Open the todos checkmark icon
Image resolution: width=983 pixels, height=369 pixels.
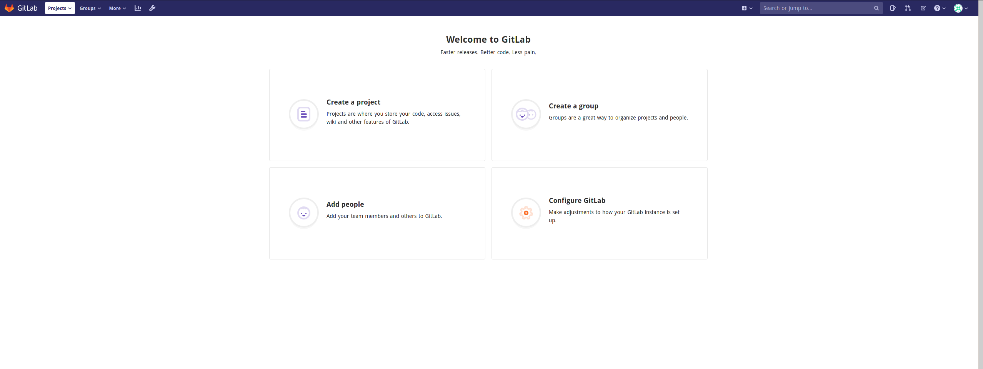click(923, 8)
